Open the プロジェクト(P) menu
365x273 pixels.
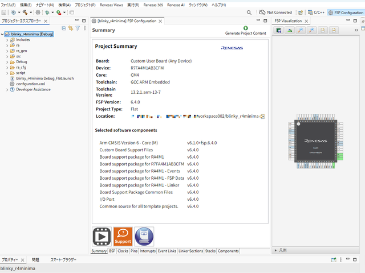pyautogui.click(x=85, y=5)
